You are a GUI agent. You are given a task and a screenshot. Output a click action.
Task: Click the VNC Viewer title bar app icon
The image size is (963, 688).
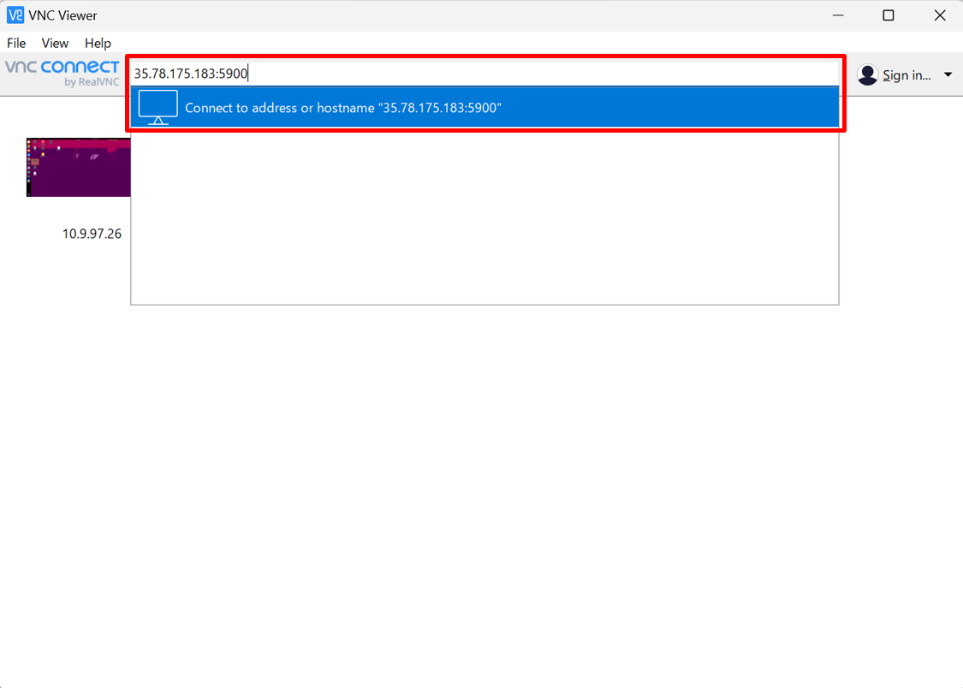click(x=15, y=15)
